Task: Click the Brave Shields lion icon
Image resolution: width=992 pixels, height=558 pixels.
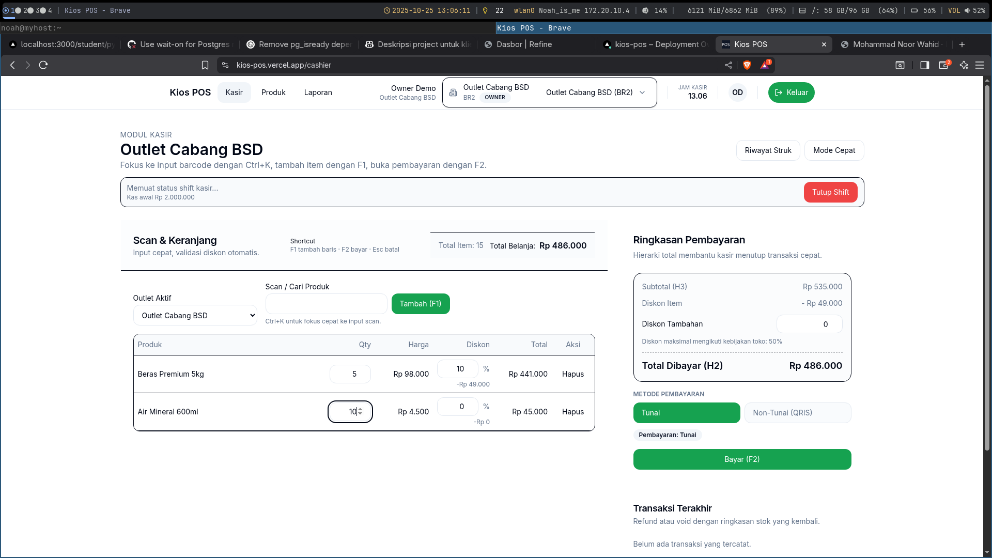Action: pyautogui.click(x=747, y=65)
